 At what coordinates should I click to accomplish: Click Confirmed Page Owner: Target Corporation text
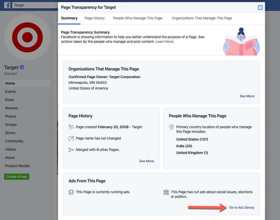point(104,77)
